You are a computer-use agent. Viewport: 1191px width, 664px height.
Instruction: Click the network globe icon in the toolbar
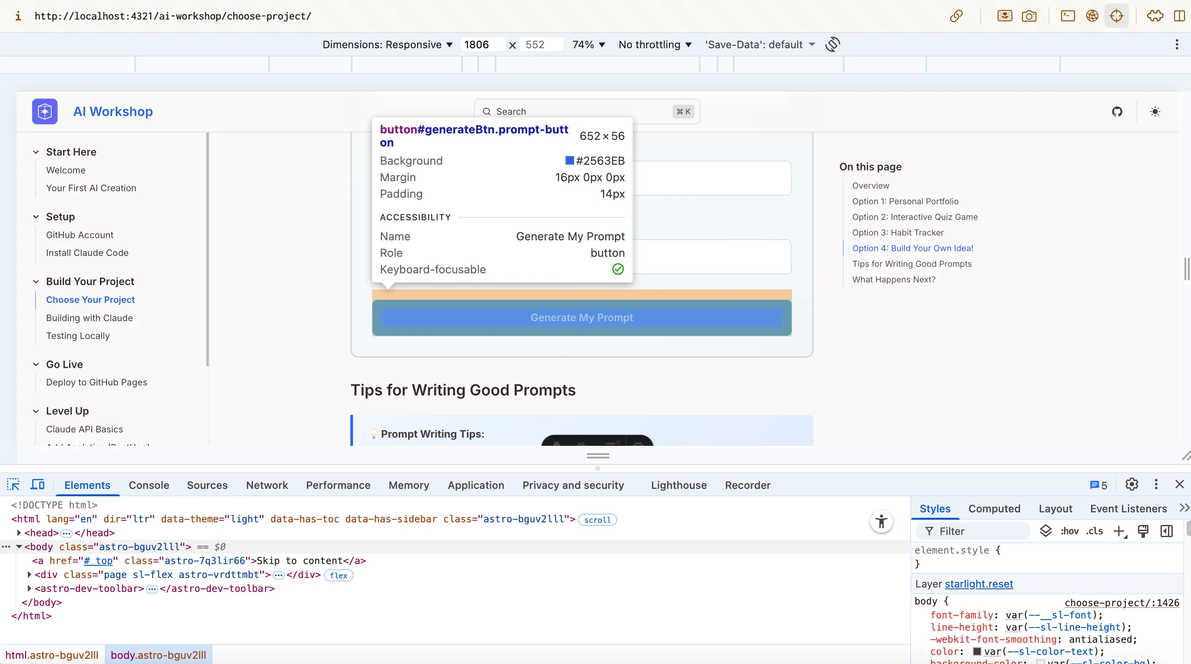pos(1092,16)
